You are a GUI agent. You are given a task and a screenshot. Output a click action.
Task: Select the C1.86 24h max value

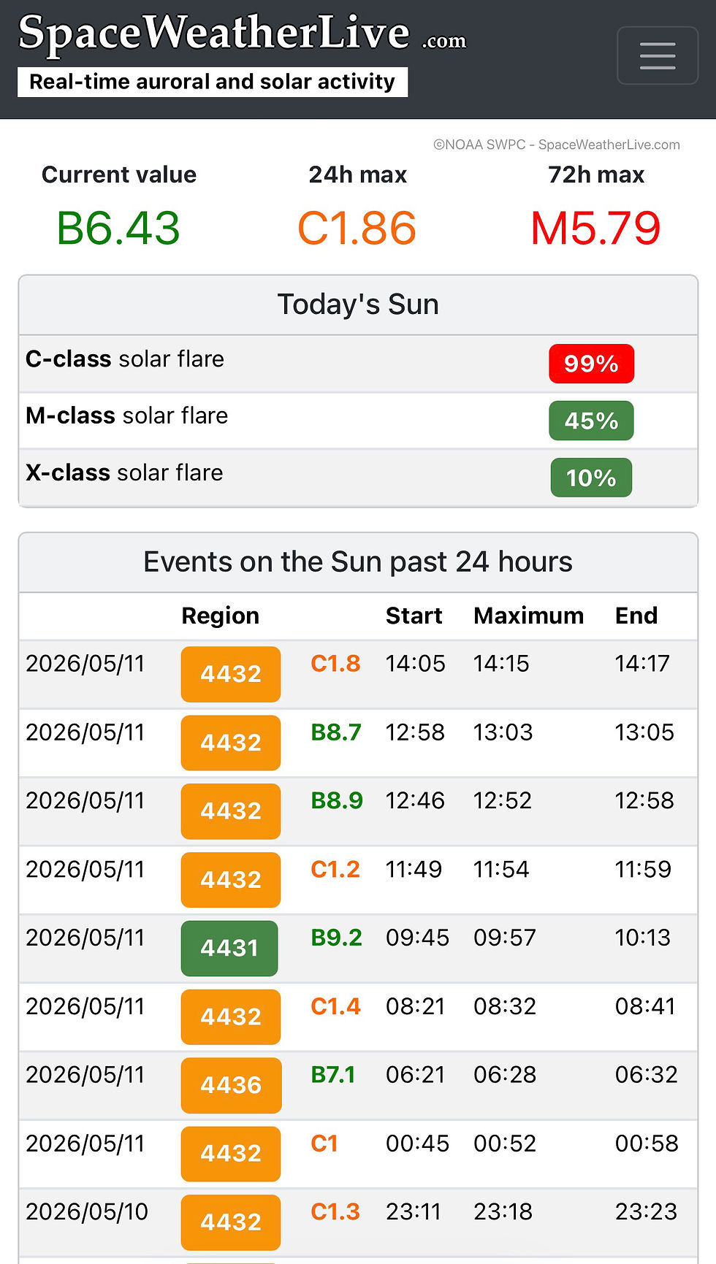[x=357, y=228]
